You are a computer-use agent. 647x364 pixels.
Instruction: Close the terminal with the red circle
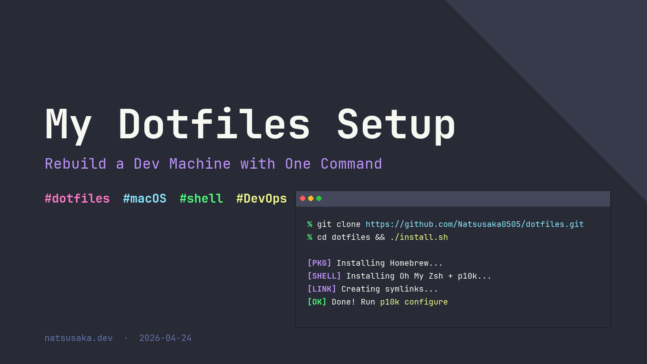point(302,198)
